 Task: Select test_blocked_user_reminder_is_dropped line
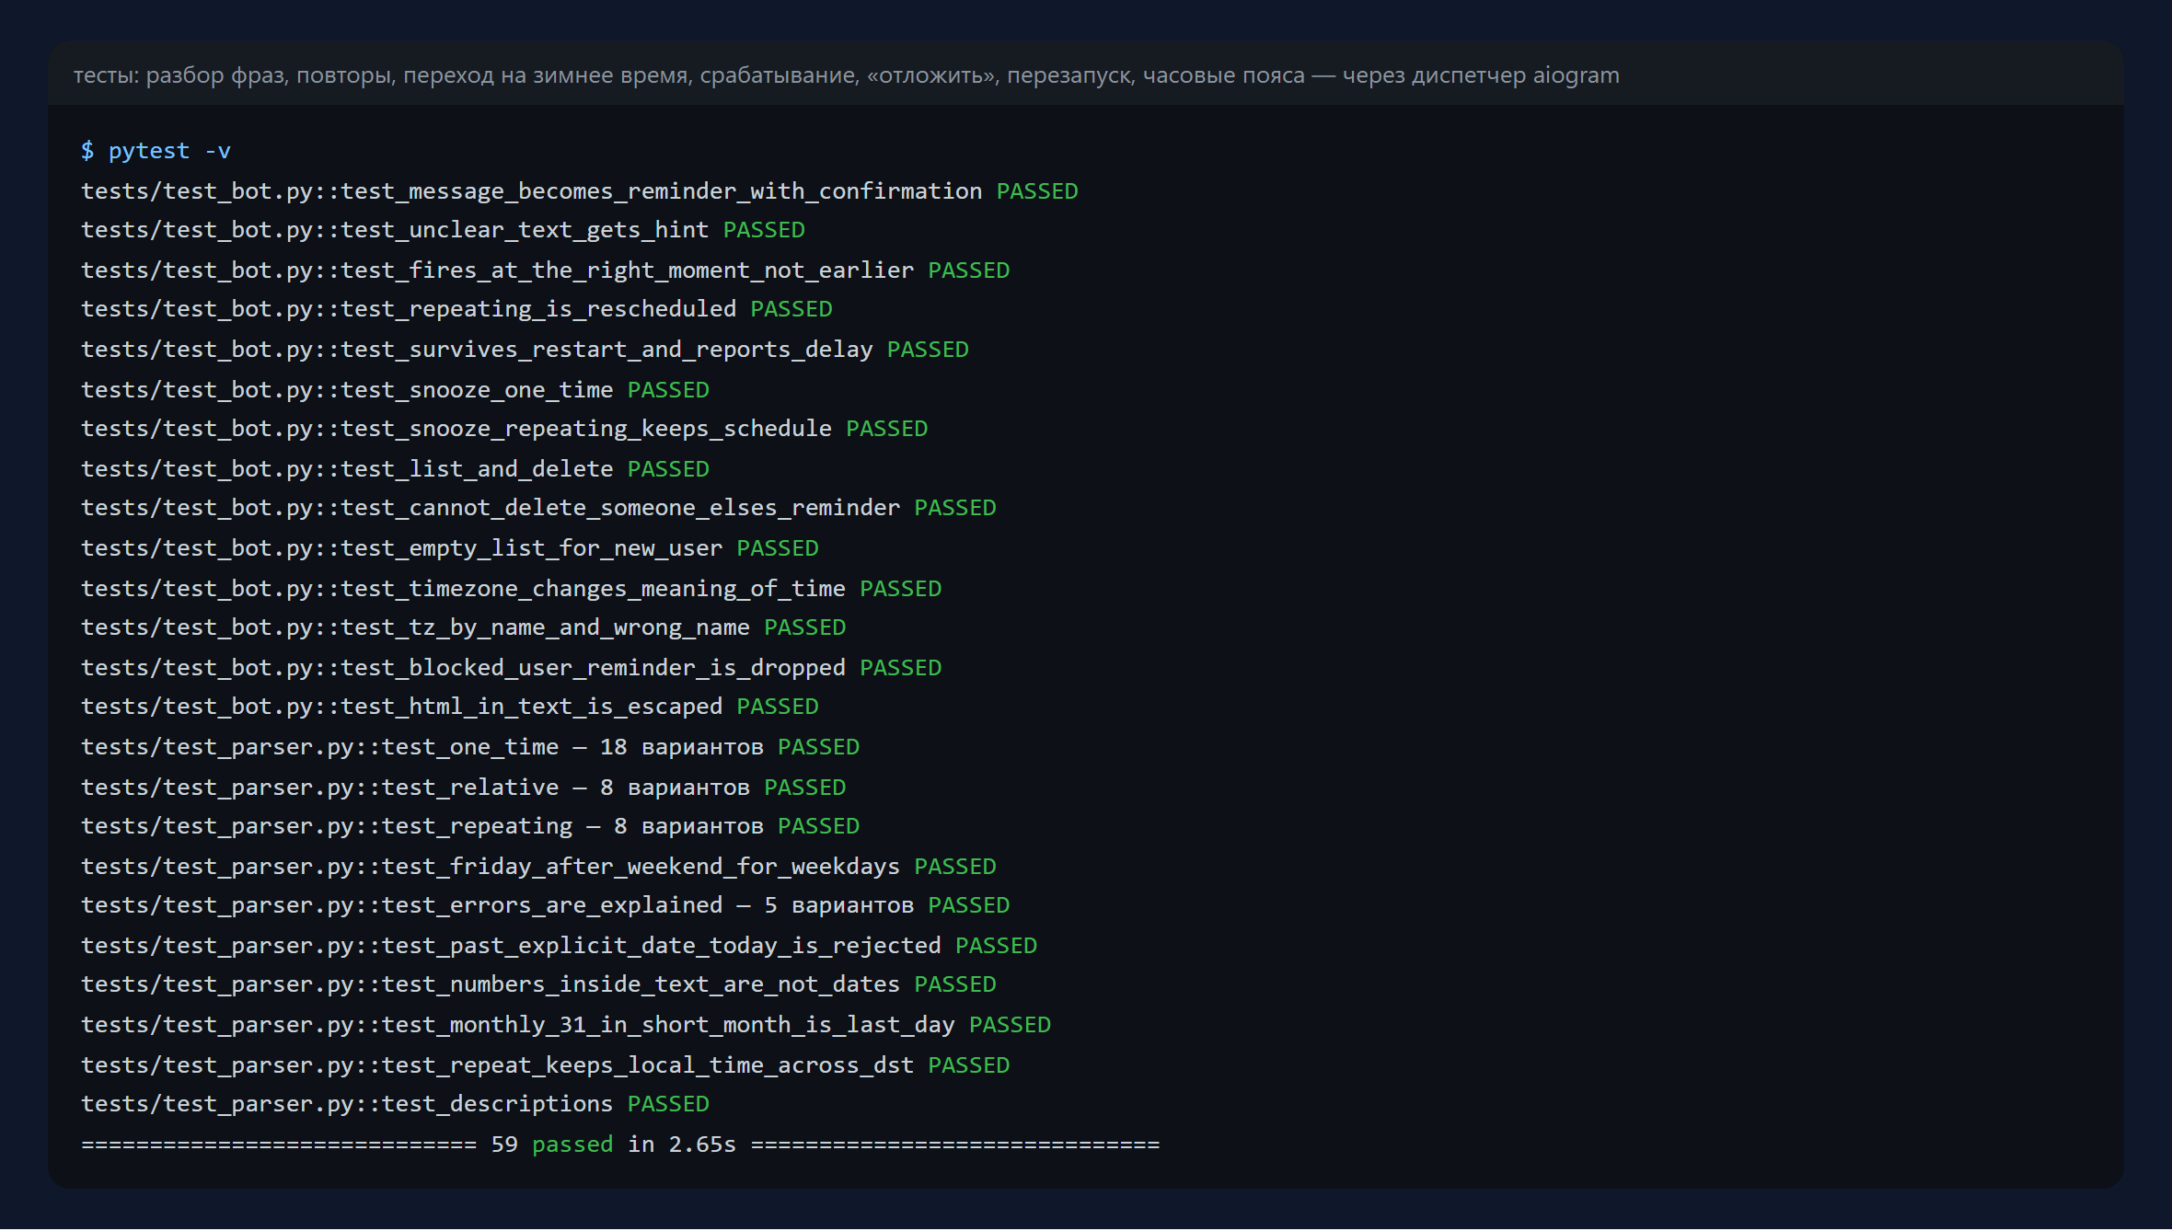[x=512, y=668]
